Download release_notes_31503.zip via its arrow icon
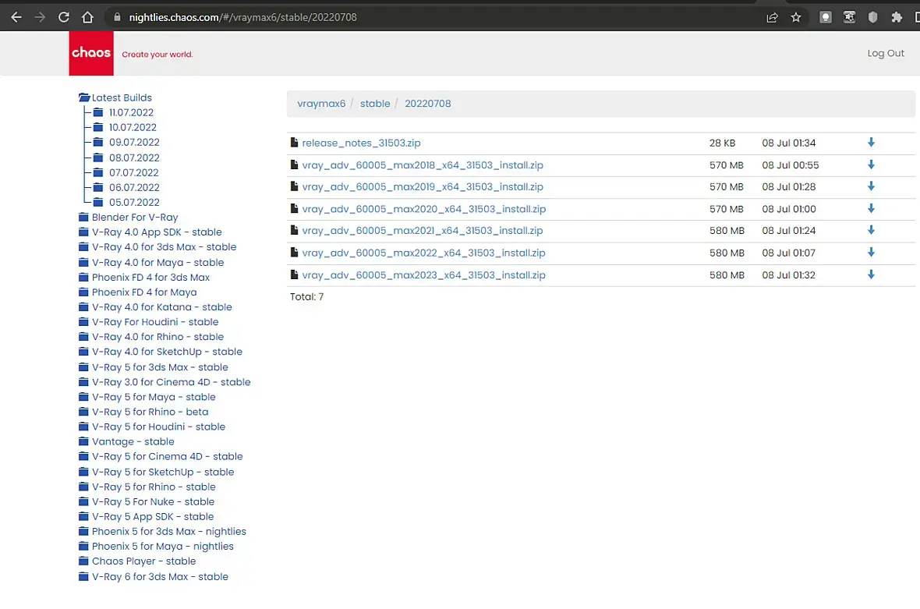This screenshot has width=920, height=609. [x=871, y=143]
